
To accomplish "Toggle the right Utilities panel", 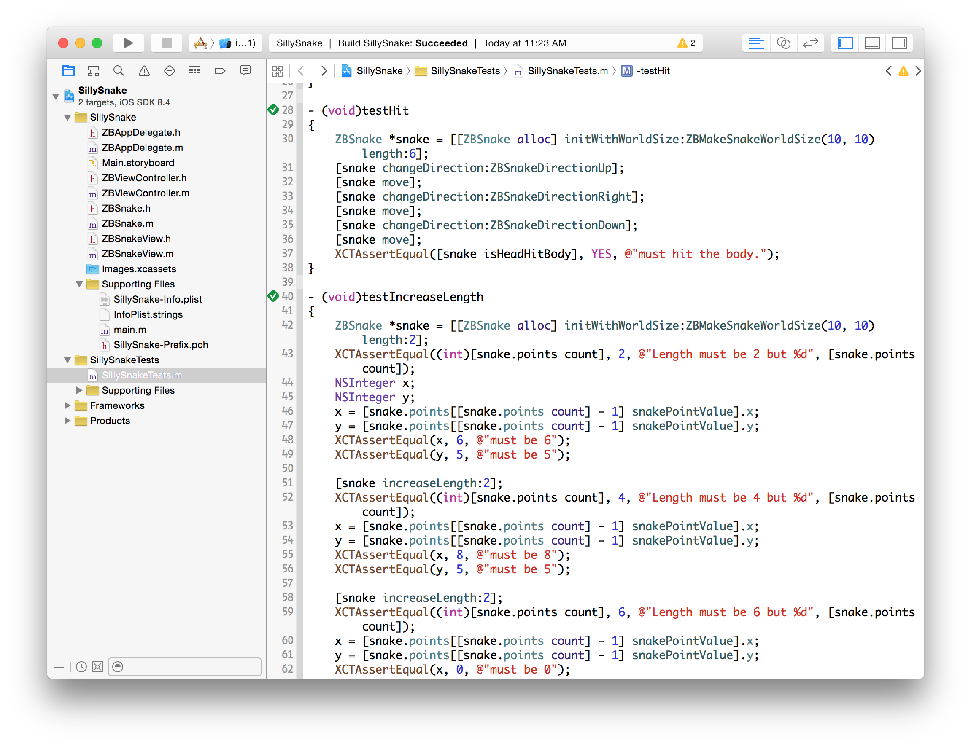I will coord(899,43).
